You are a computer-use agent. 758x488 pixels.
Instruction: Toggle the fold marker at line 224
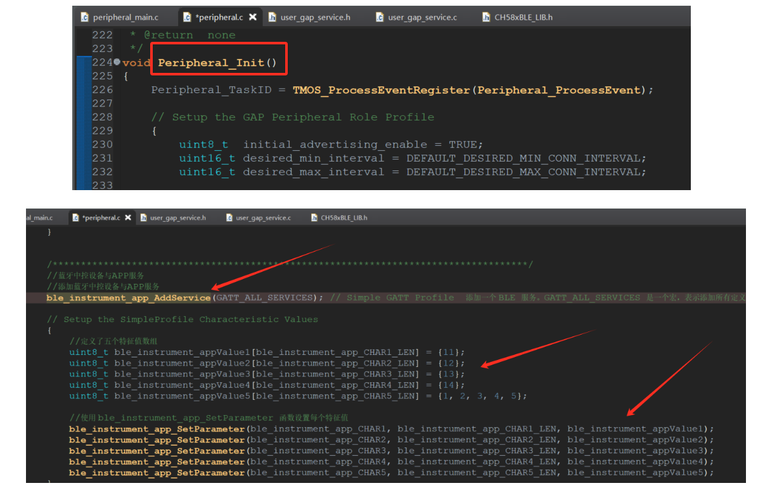(x=117, y=62)
